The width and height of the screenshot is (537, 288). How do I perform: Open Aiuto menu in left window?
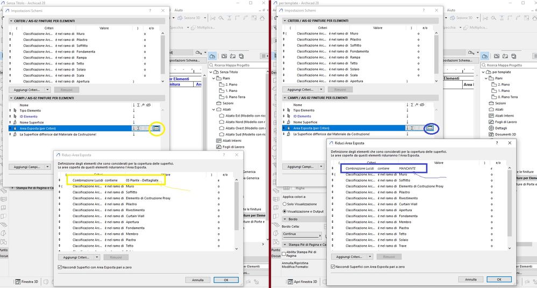click(179, 10)
